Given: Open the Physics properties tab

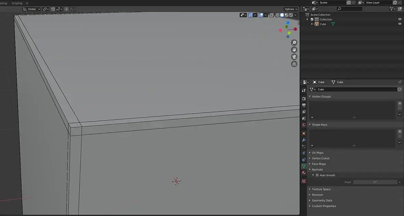Looking at the screenshot, I should click(x=304, y=153).
